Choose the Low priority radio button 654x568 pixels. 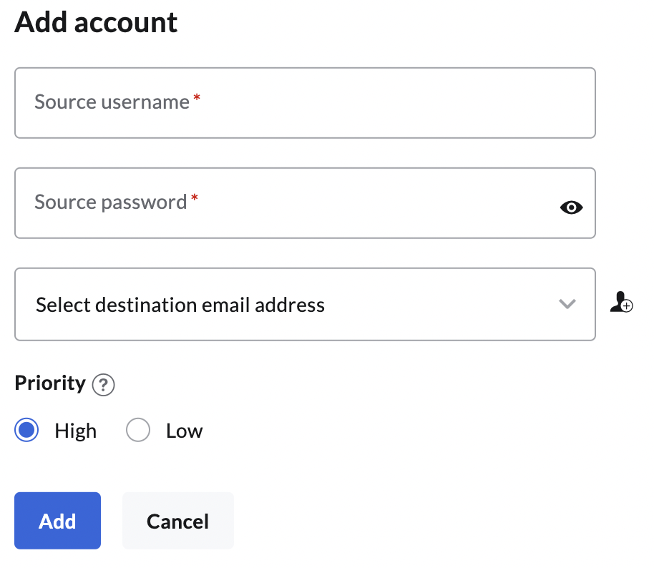click(137, 431)
